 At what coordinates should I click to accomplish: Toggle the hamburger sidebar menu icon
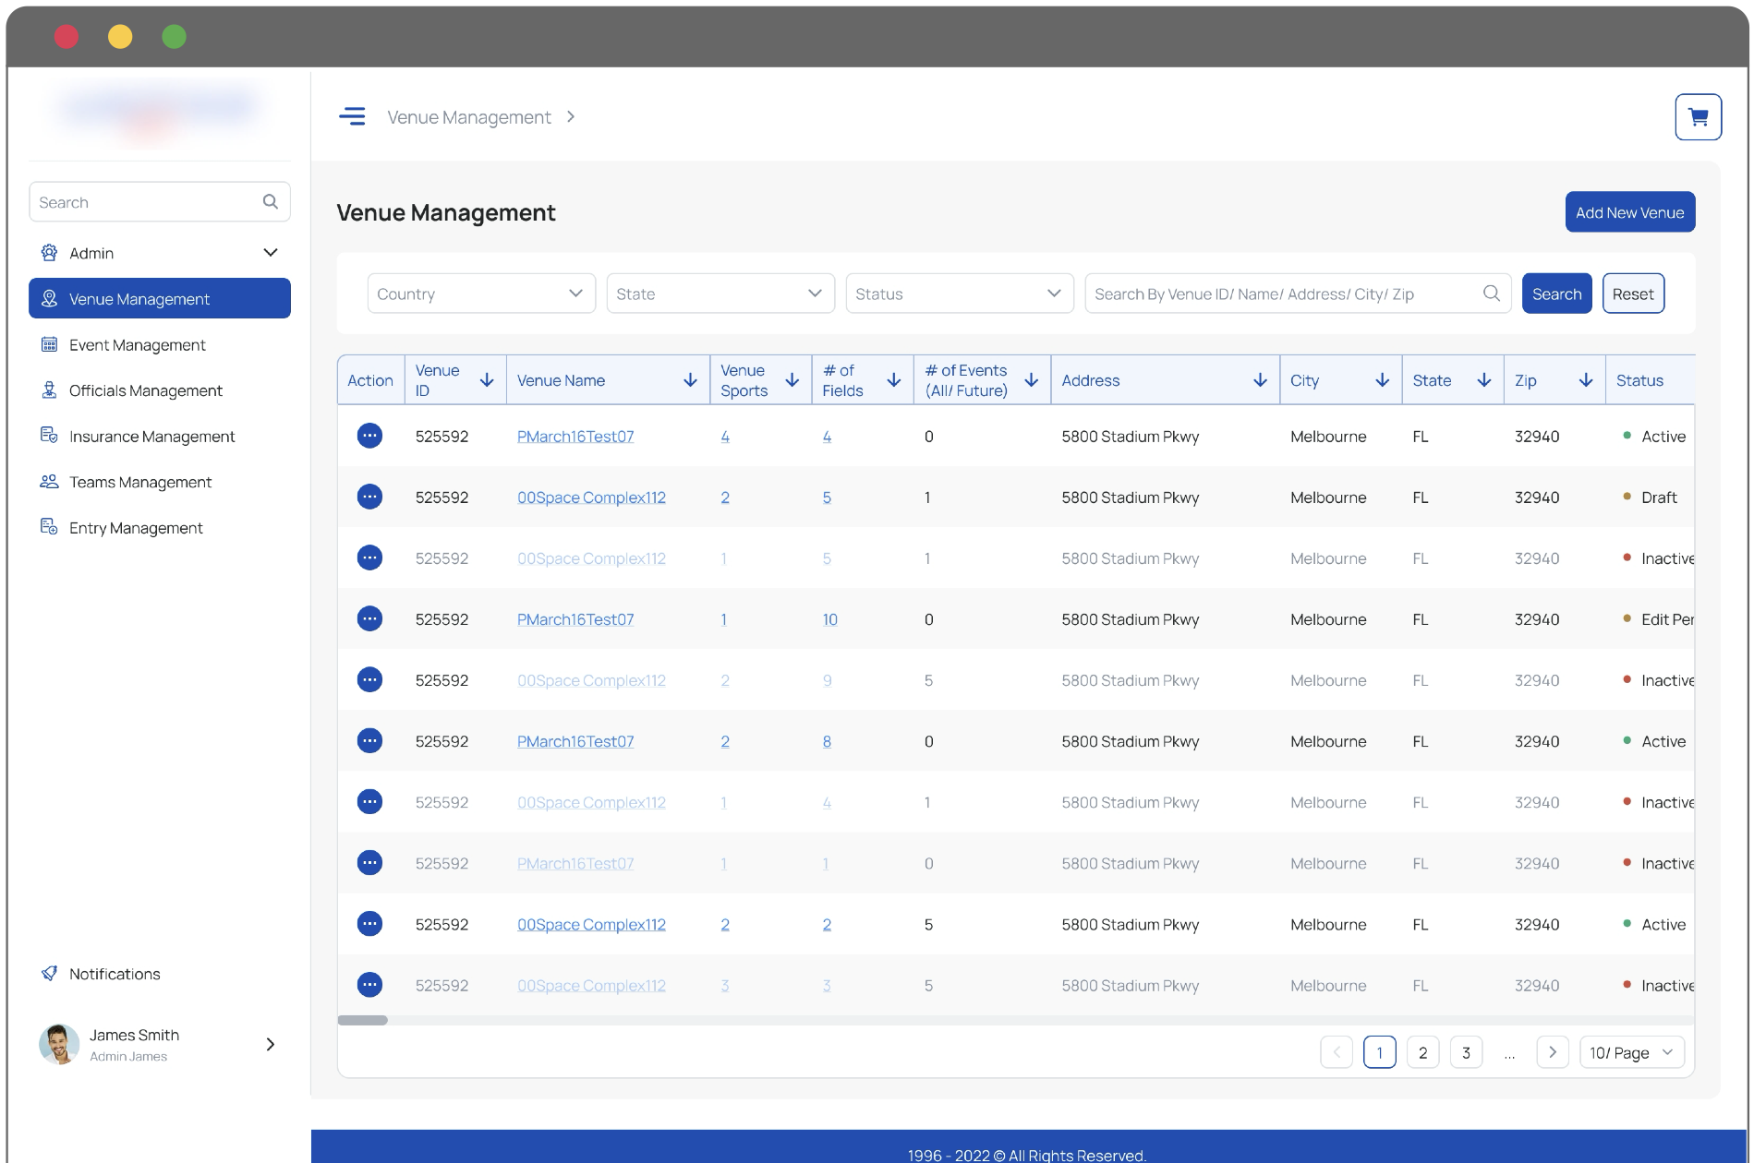(x=352, y=116)
